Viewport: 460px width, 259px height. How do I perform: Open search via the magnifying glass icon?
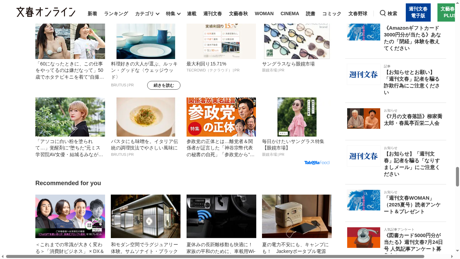[383, 13]
